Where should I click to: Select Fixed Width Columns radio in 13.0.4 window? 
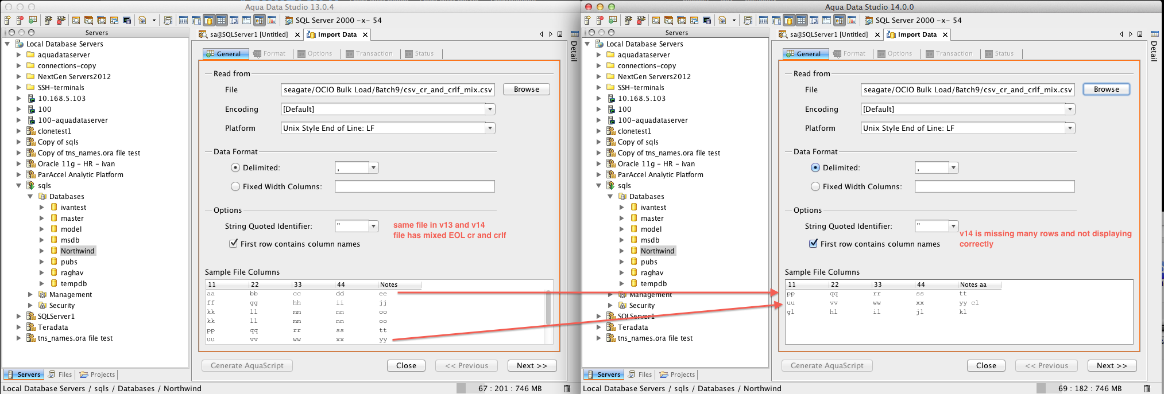pyautogui.click(x=235, y=186)
